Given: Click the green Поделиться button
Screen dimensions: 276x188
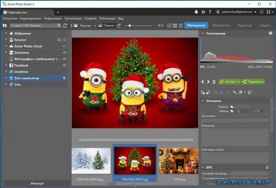Looking at the screenshot, I should pyautogui.click(x=253, y=82).
